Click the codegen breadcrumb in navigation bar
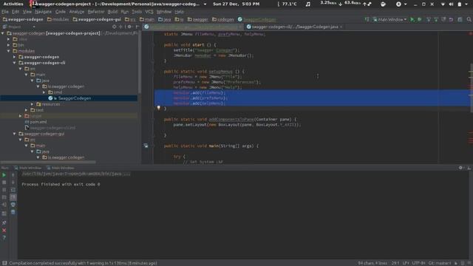Viewport: 473px width, 266px height. click(223, 19)
